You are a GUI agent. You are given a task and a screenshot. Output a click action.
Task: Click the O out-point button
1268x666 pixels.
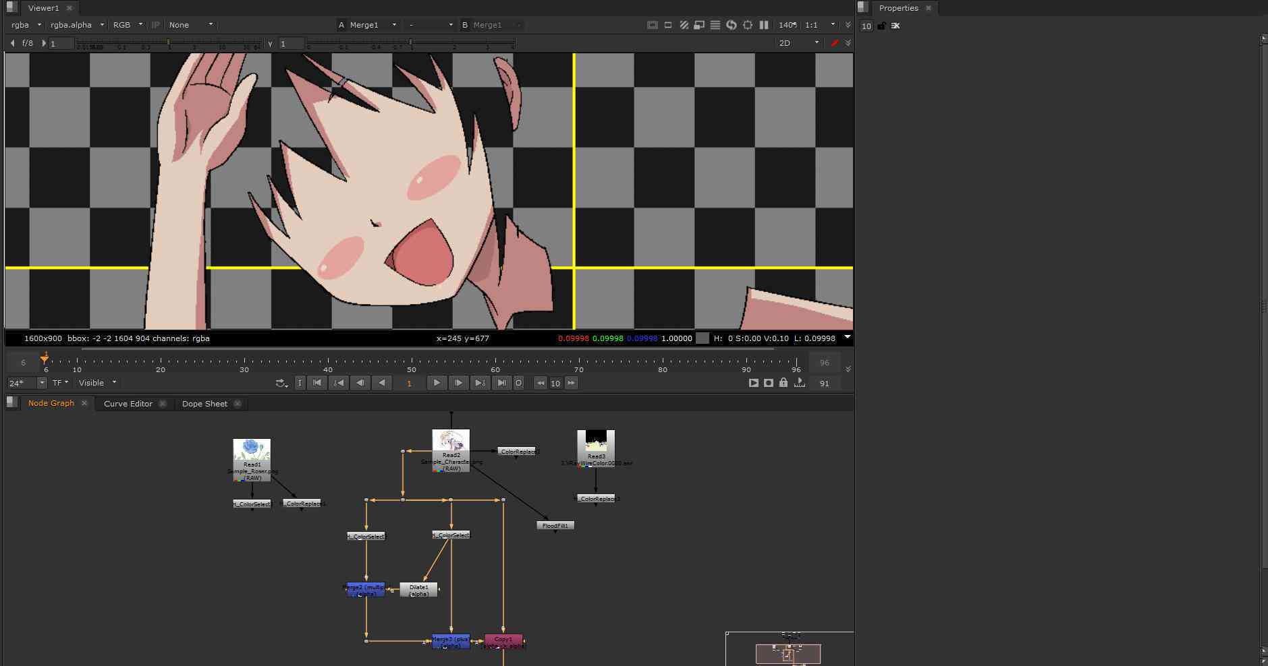pos(518,383)
